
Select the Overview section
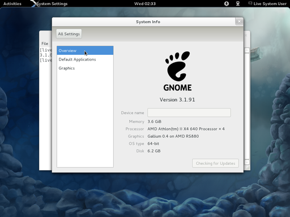85,50
